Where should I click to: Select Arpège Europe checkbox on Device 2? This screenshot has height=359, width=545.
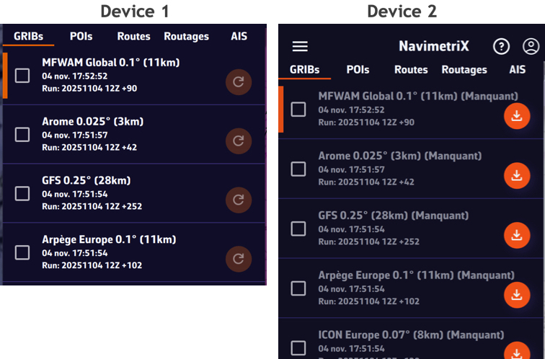pos(298,288)
